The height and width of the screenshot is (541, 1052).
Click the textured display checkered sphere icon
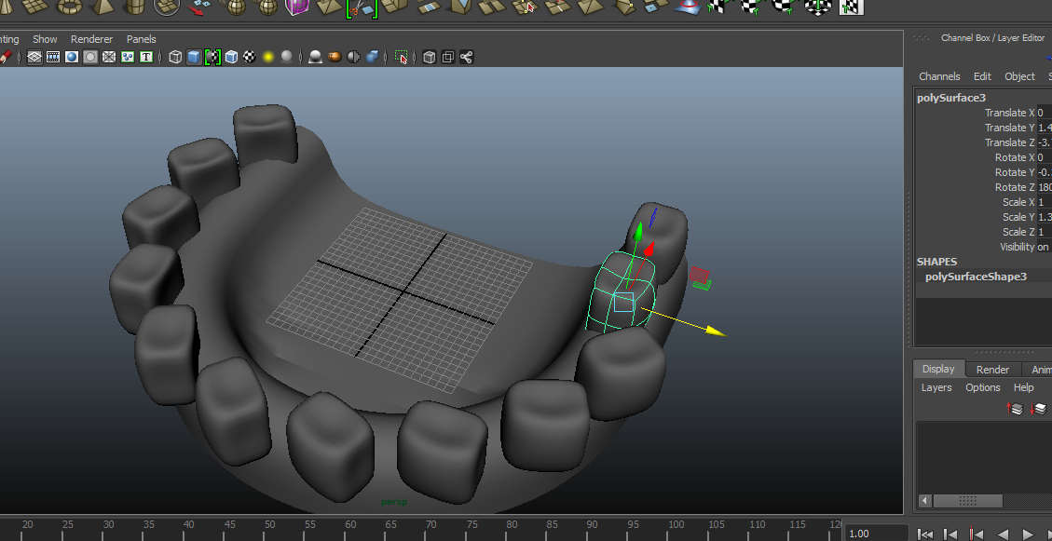click(247, 57)
